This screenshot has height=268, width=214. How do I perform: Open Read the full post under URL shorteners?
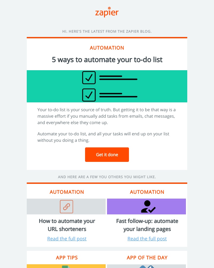(x=67, y=239)
